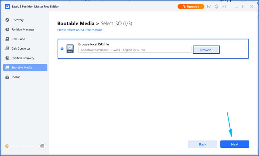Click the Partition Recovery icon
Screen dimensions: 259x156
(x=7, y=58)
